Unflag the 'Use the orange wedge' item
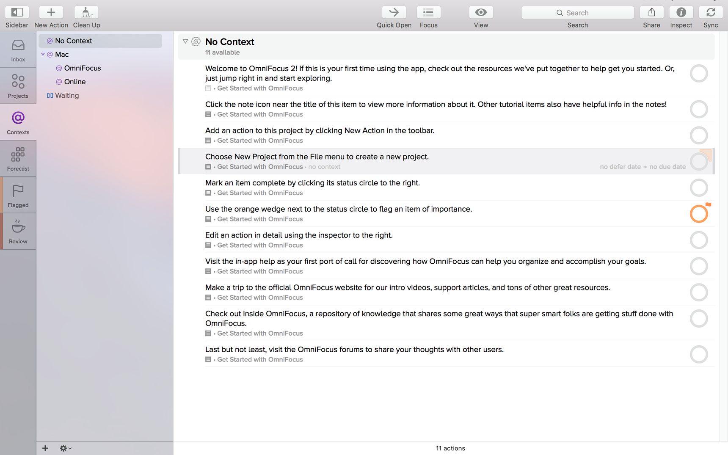Viewport: 728px width, 455px height. click(x=708, y=205)
